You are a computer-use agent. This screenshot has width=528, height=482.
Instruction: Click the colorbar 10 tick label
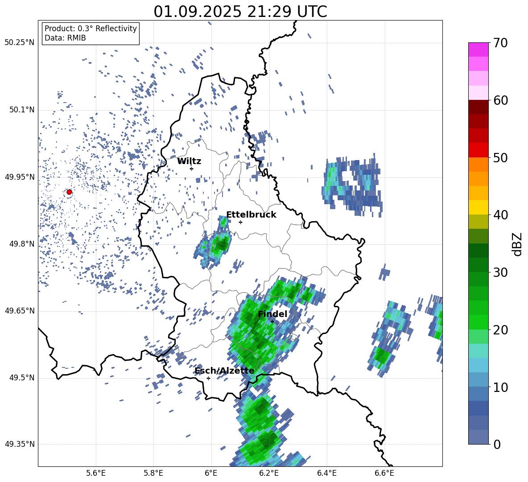coord(500,387)
